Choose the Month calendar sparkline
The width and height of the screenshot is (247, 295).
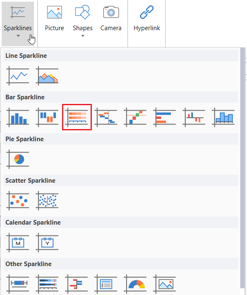coord(18,242)
